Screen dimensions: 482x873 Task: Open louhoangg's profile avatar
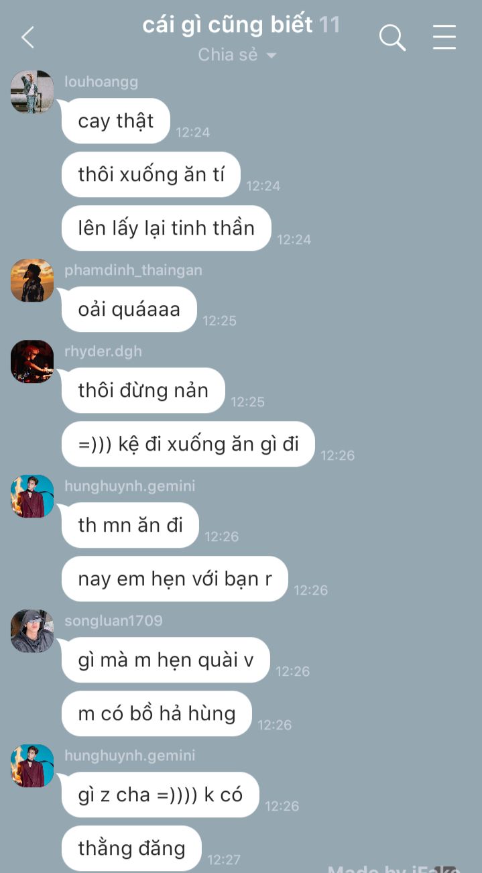(32, 92)
